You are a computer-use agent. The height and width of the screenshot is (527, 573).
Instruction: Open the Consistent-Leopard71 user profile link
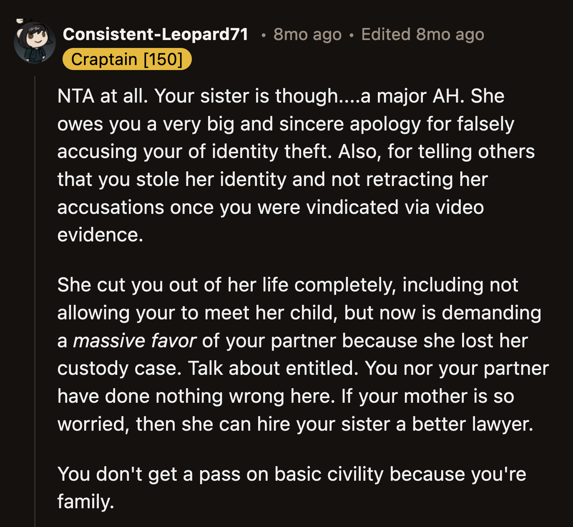point(156,35)
